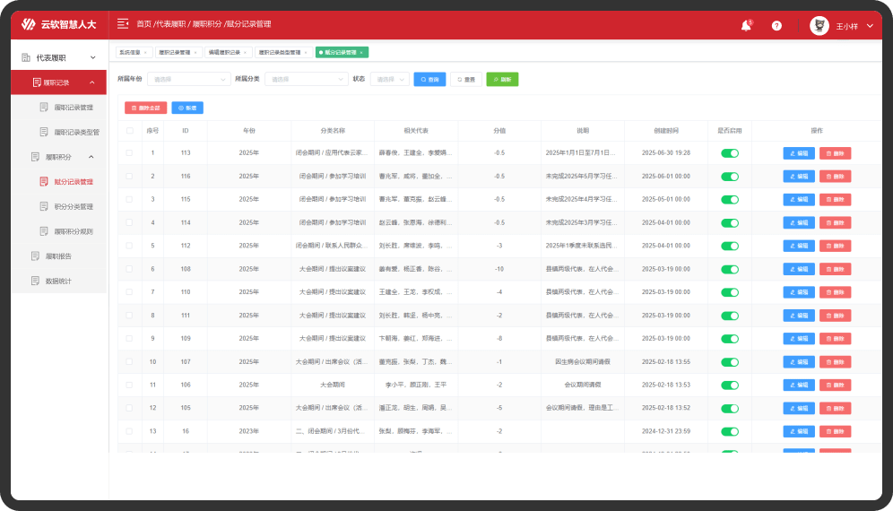Close the 系统信息 tab via its x icon
This screenshot has height=511, width=893.
tap(147, 53)
